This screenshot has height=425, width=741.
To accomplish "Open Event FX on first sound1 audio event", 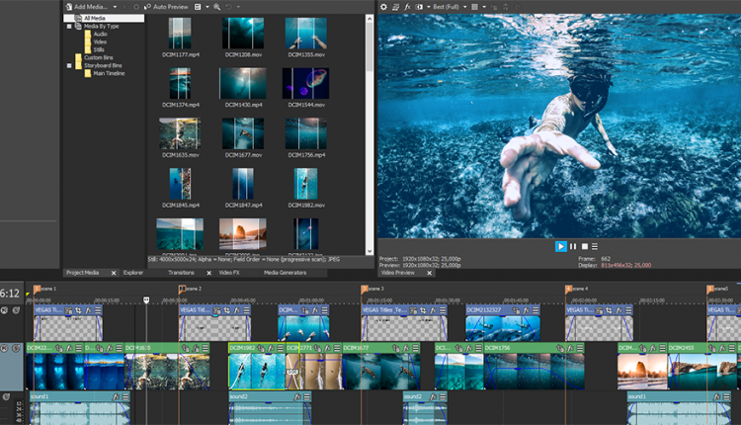I will click(116, 396).
